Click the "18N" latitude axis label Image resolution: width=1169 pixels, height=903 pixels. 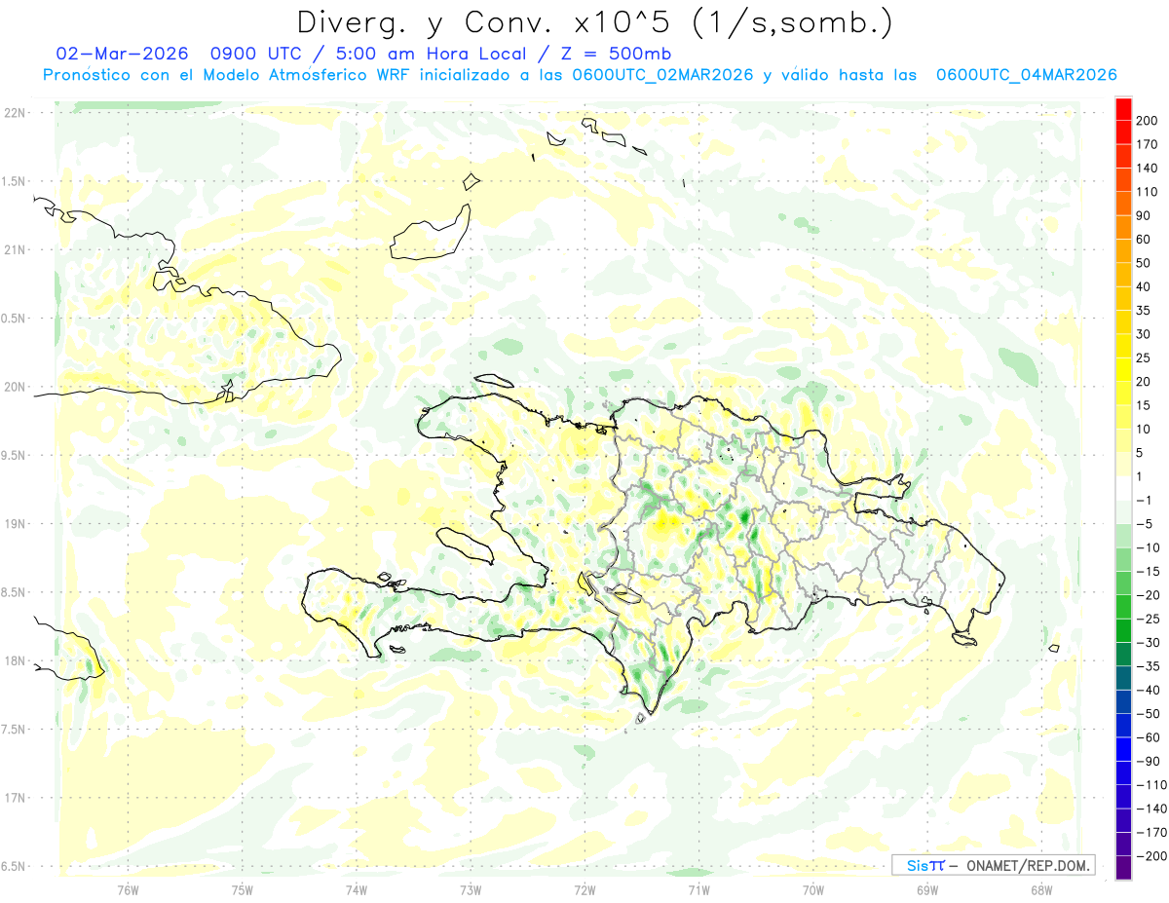coord(15,661)
